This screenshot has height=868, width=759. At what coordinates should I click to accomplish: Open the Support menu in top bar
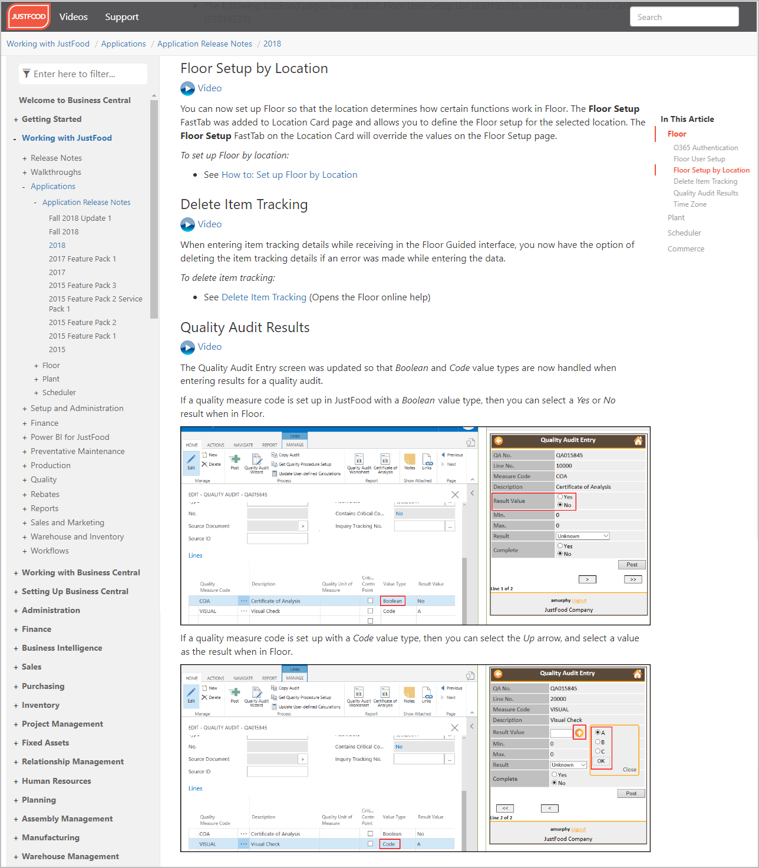pos(122,17)
